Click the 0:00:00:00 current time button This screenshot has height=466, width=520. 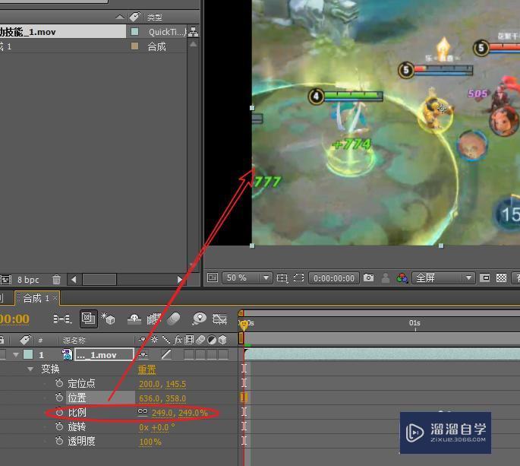coord(333,278)
